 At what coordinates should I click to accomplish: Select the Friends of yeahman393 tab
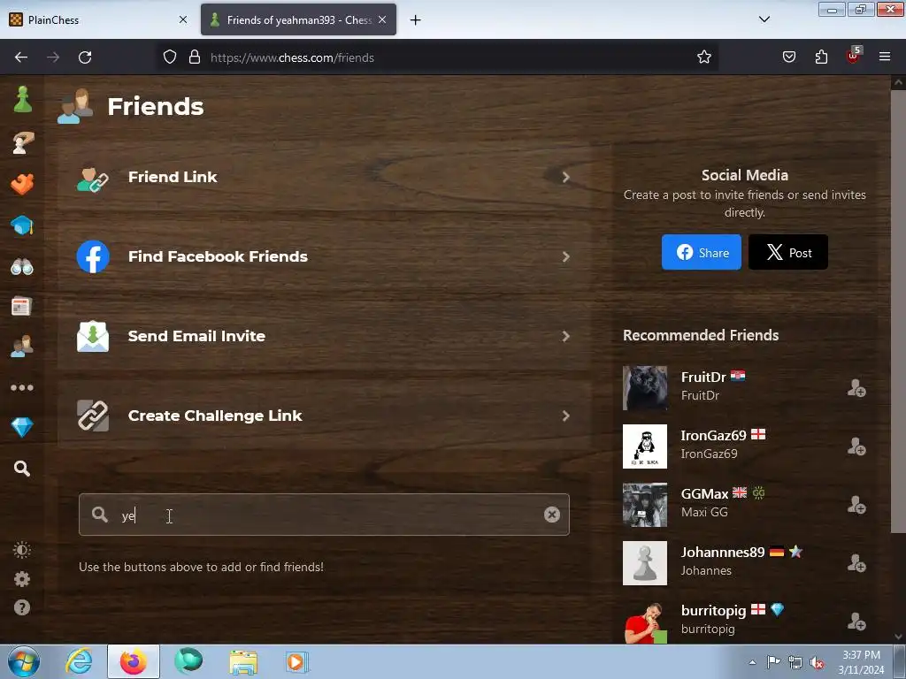(298, 19)
